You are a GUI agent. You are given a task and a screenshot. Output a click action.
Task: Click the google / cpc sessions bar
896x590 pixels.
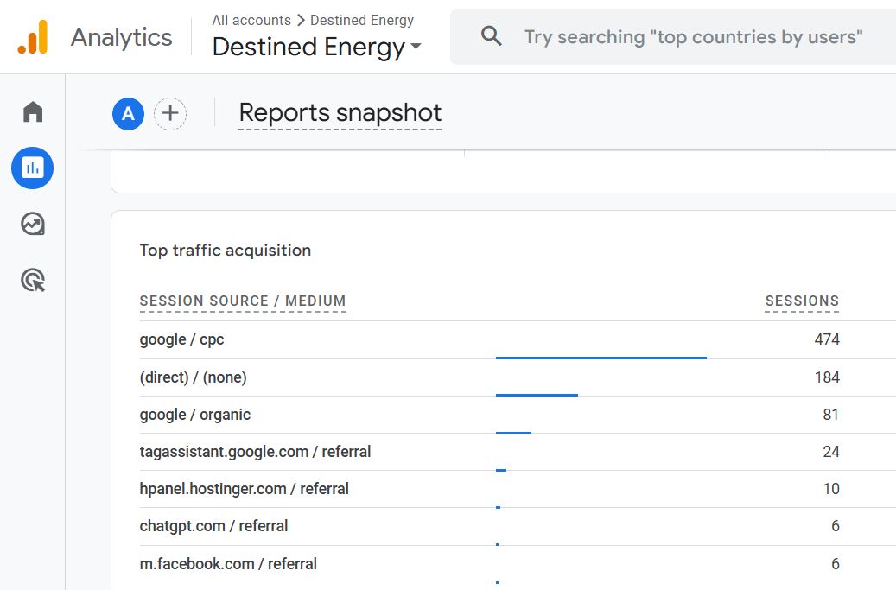(x=601, y=358)
